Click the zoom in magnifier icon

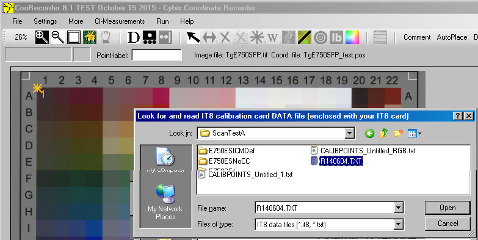(x=42, y=37)
